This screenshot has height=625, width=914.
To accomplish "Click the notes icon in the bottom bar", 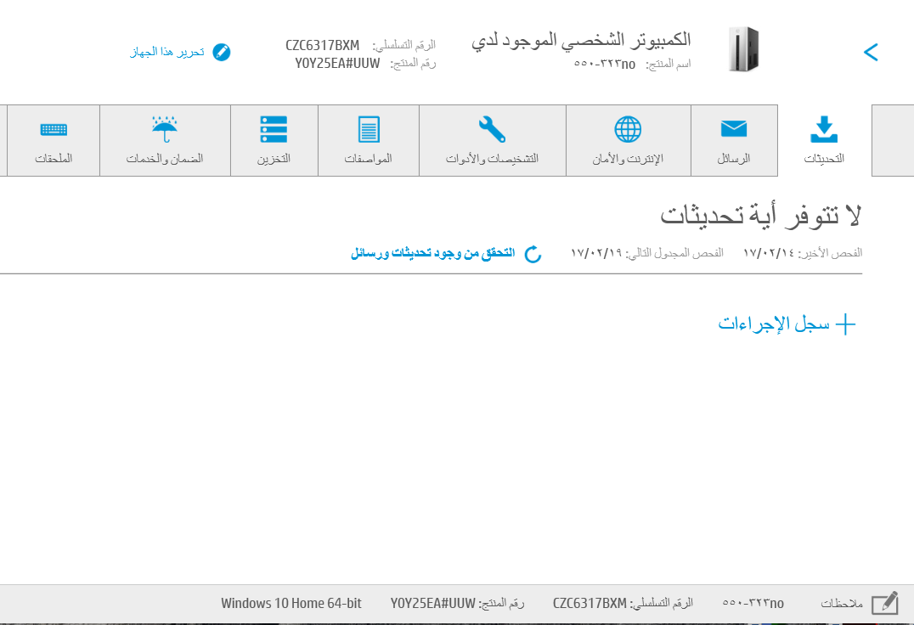I will tap(884, 603).
